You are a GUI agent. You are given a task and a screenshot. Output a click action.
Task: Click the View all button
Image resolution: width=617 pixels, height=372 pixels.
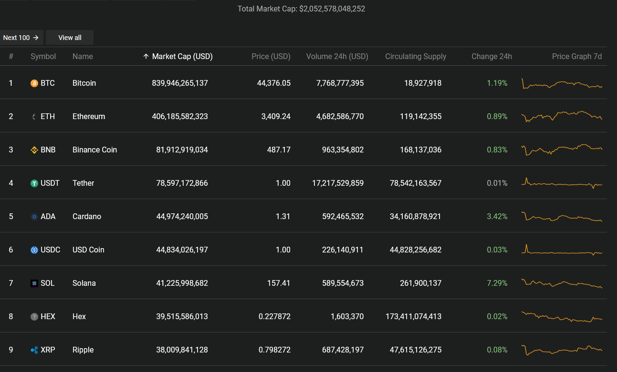(69, 37)
